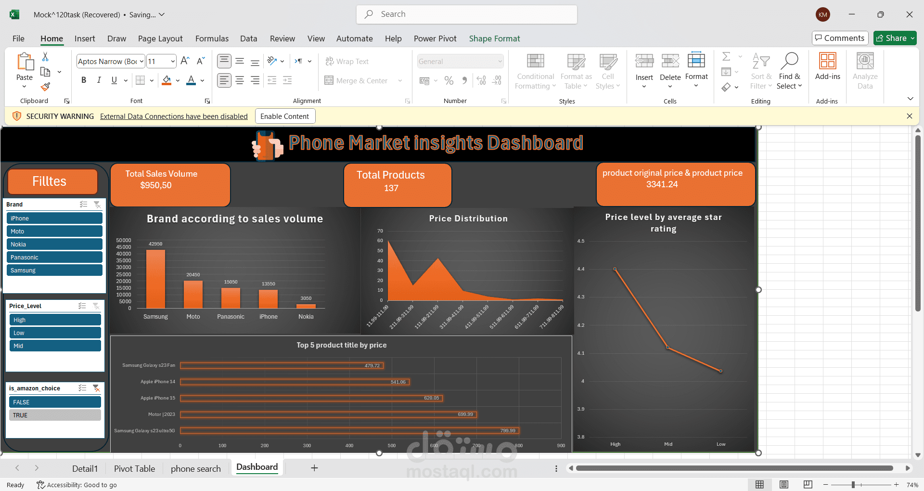The image size is (924, 491).
Task: Open the File menu
Action: point(18,39)
